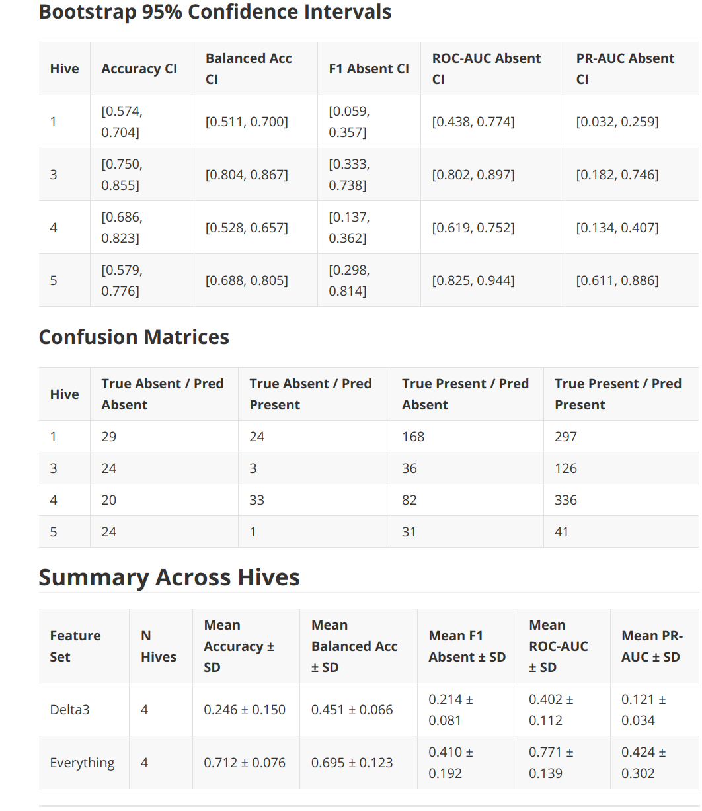This screenshot has width=702, height=811.
Task: Click the confusion matrix cell showing 168
Action: pyautogui.click(x=413, y=437)
